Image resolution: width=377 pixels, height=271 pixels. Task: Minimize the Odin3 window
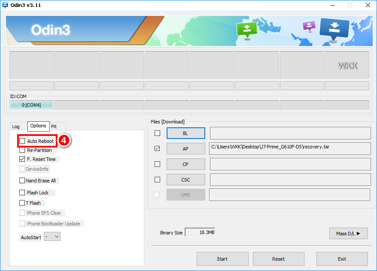(333, 5)
